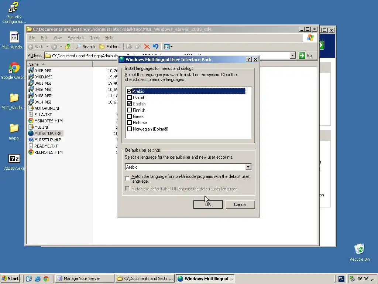The height and width of the screenshot is (284, 378).
Task: Select the 0406.MSI file icon
Action: click(x=31, y=89)
